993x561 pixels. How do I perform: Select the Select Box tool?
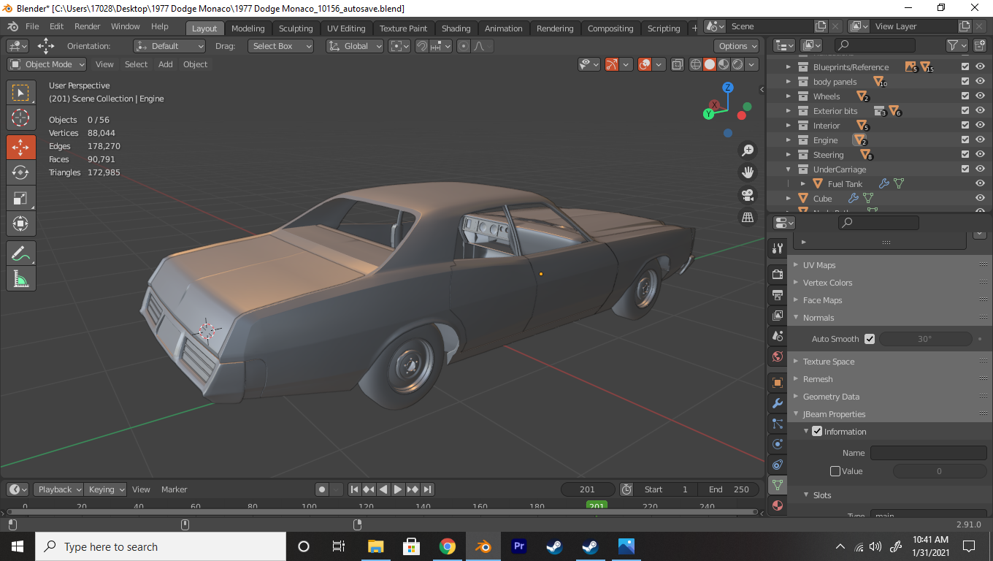pyautogui.click(x=20, y=93)
